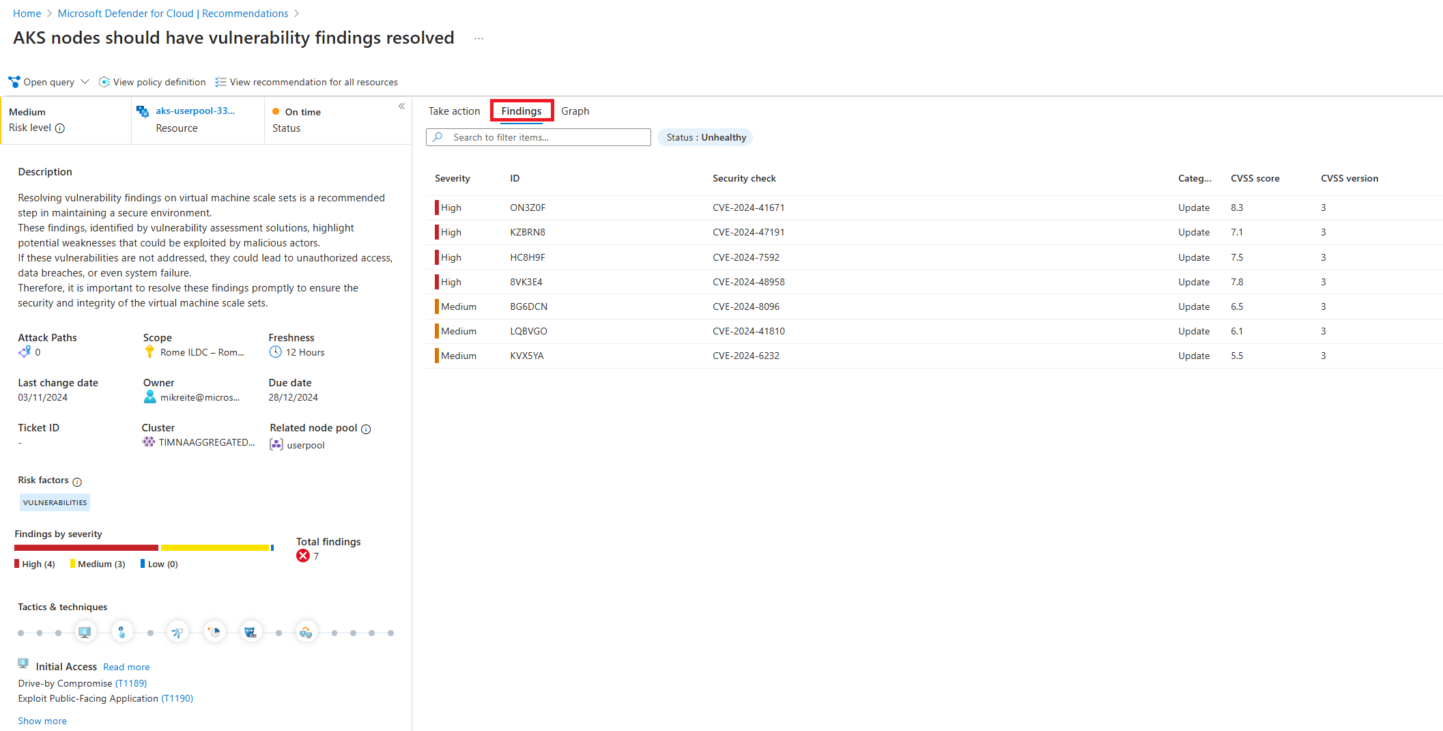Viewport: 1443px width, 731px height.
Task: Open finding row CVE-2024-6232
Action: click(934, 356)
